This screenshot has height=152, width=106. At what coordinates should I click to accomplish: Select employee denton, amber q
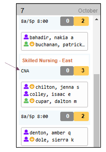50,133
